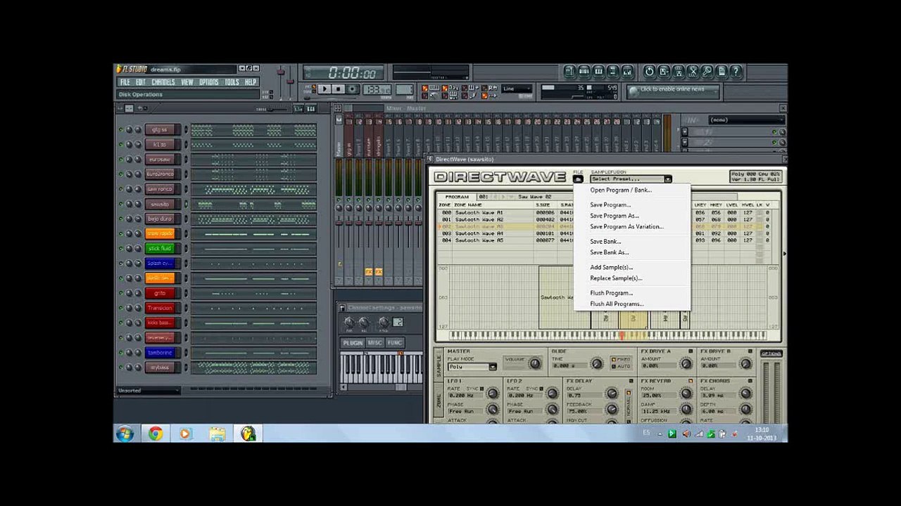Open the FILE menu in FL Studio

125,82
